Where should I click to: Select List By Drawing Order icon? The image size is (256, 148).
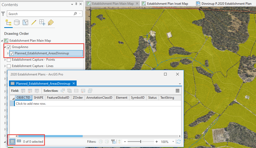8,22
